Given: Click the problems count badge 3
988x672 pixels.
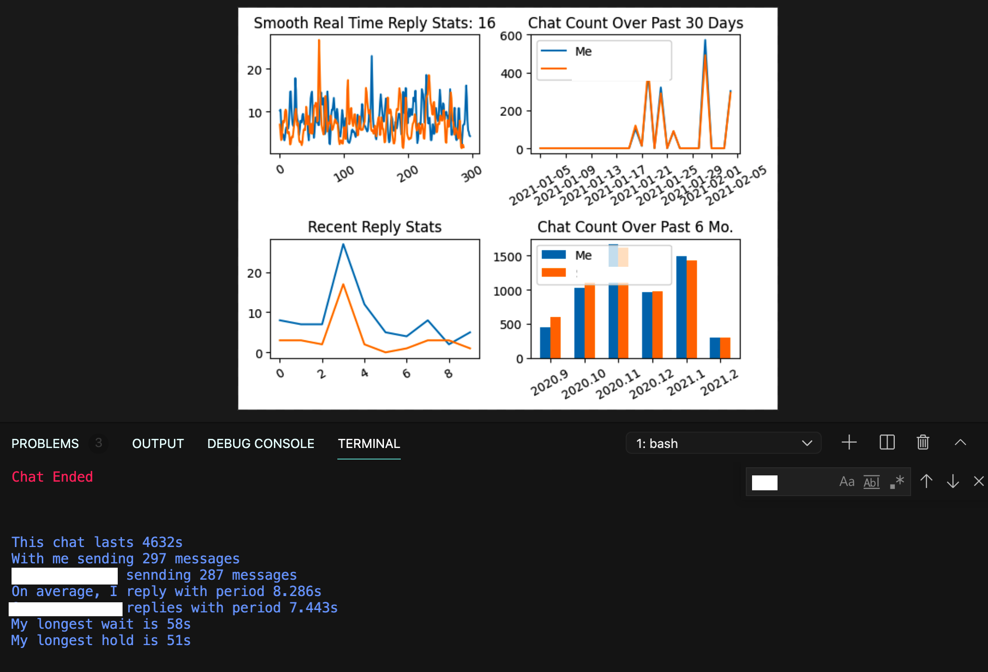Looking at the screenshot, I should (x=99, y=443).
